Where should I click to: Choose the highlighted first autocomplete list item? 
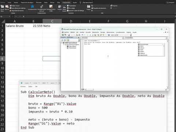[x=151, y=44]
